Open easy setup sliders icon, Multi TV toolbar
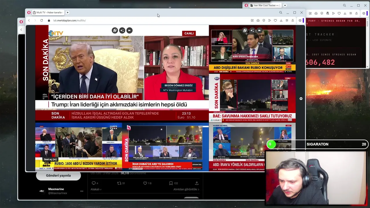Screen dimensions: 370x208 tap(287, 21)
